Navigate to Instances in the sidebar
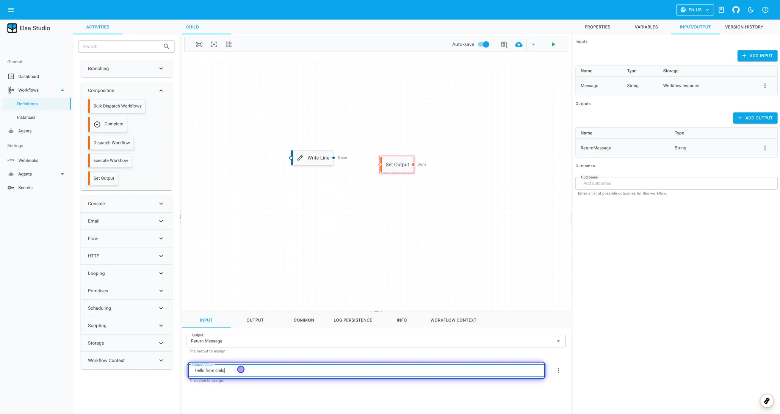This screenshot has height=414, width=780. tap(26, 117)
